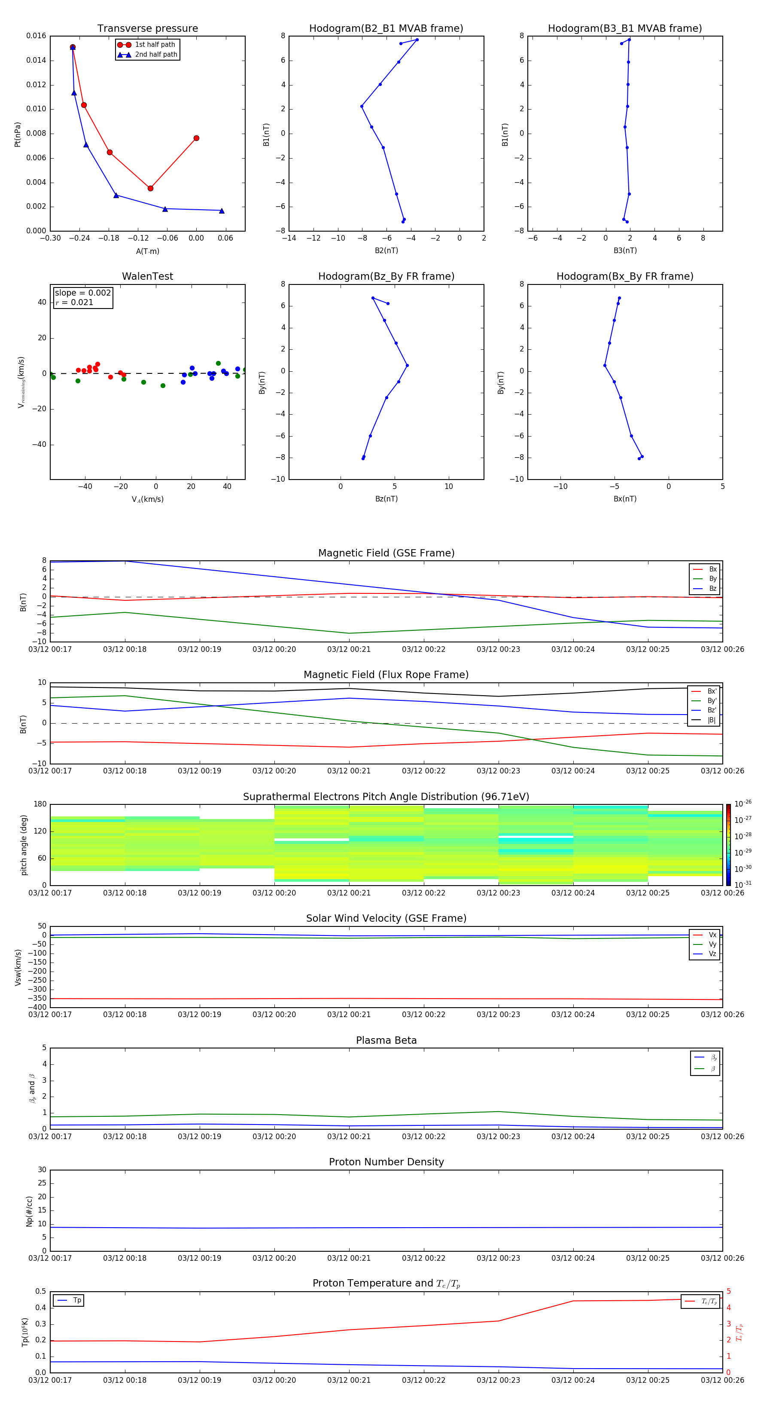Viewport: 773px width, 1418px height.
Task: Click the '10^-31' colorbar tick label
Action: 743,885
